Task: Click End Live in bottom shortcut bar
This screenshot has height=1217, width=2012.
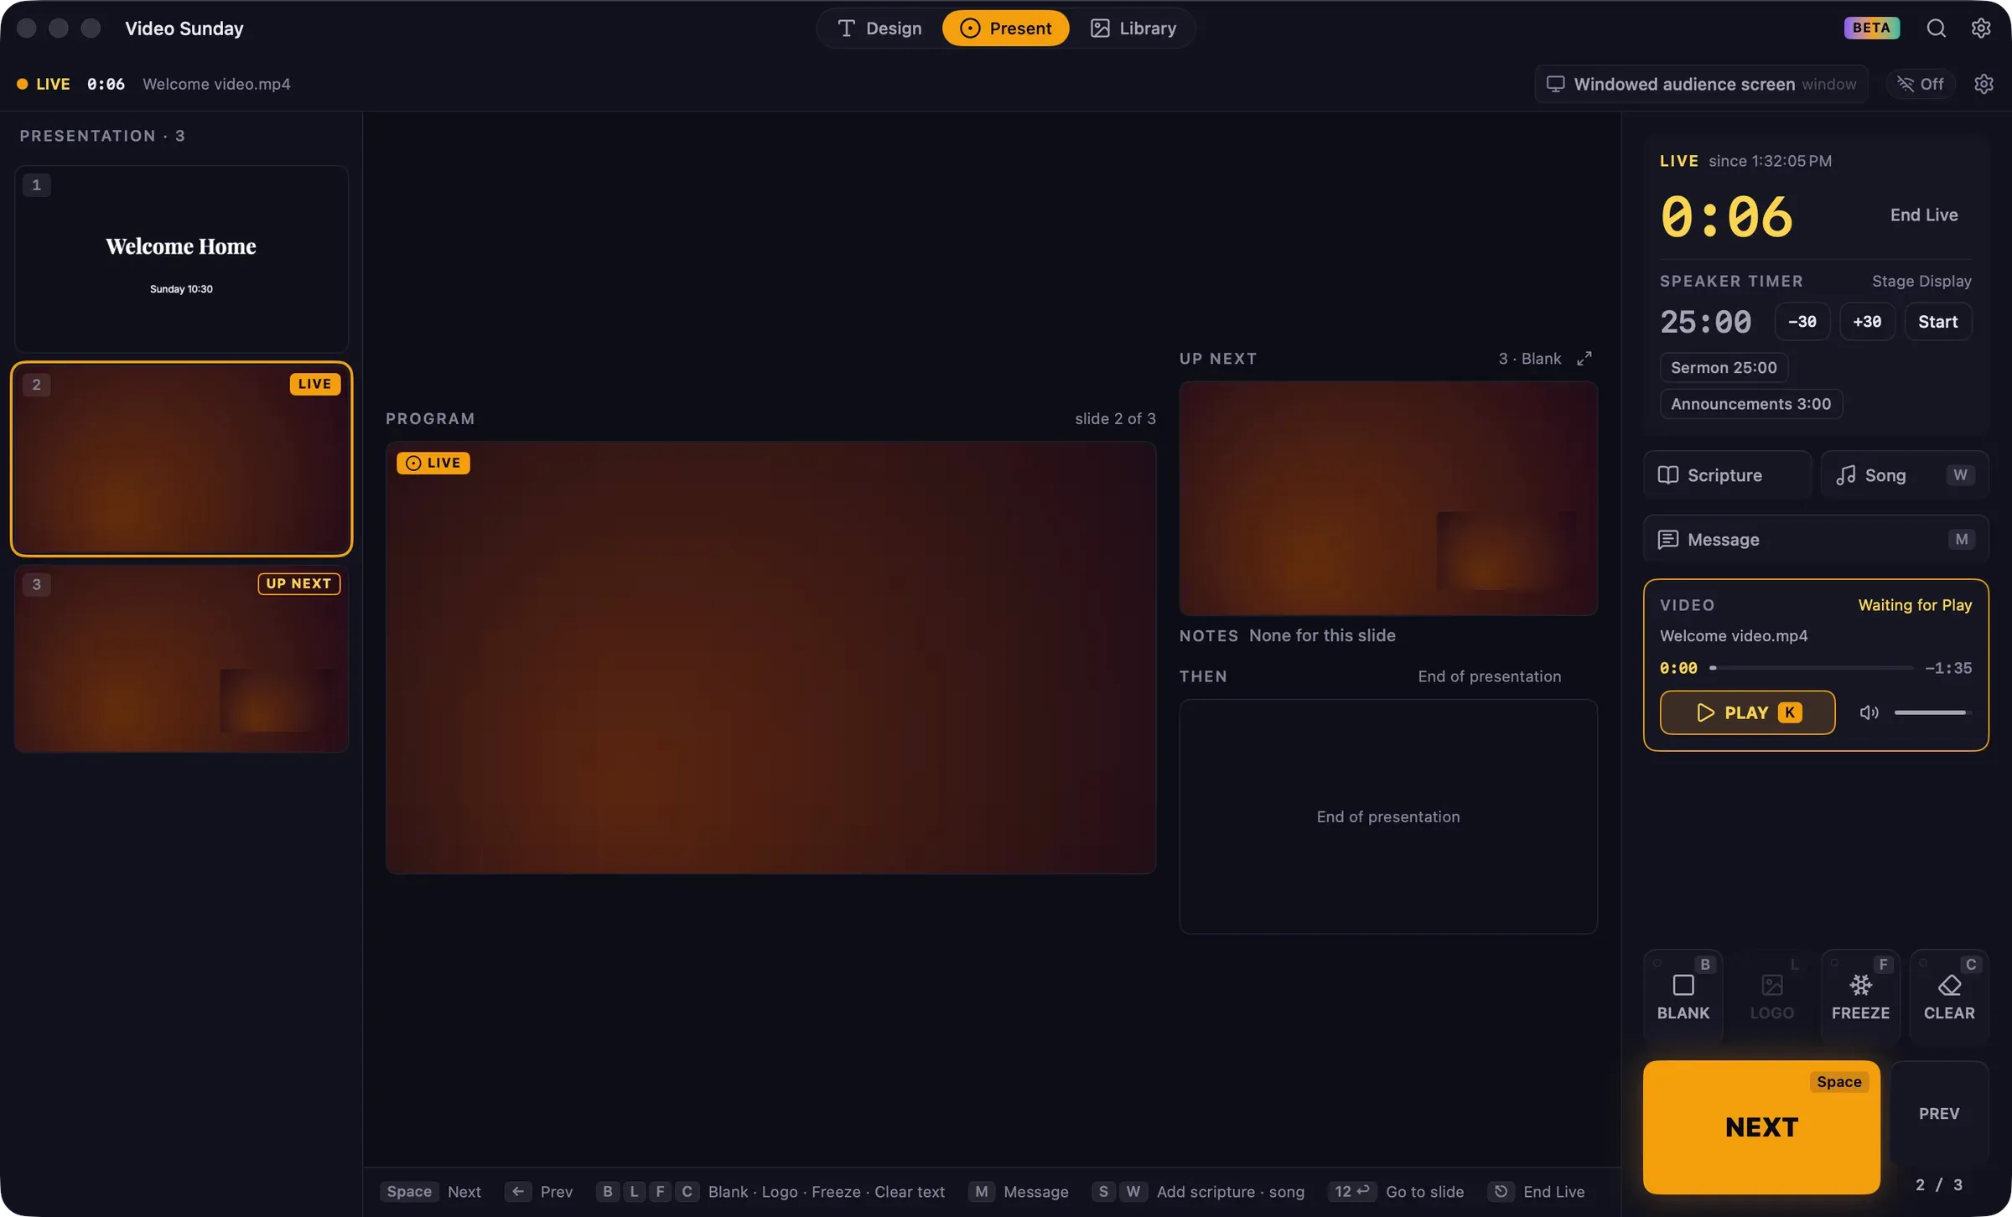Action: coord(1537,1192)
